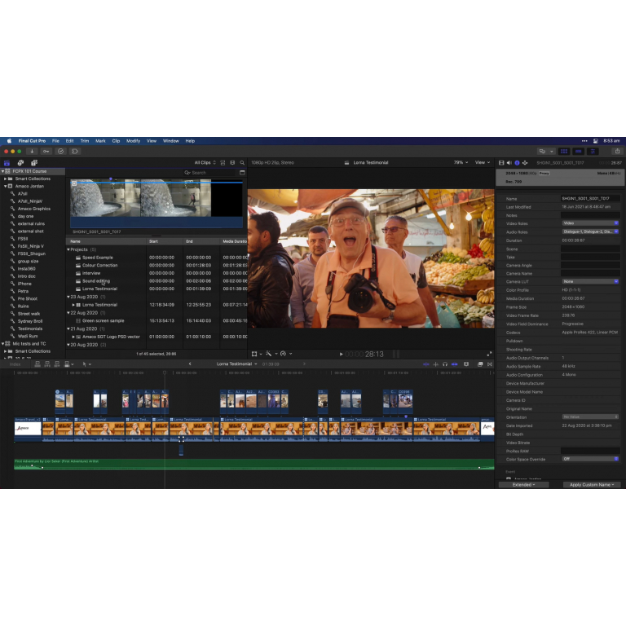Collapse the Projects group disclosure triangle
Screen dimensions: 626x626
click(x=68, y=249)
